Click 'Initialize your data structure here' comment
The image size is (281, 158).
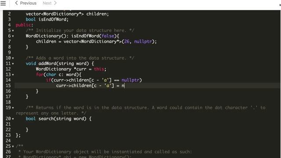[x=80, y=30]
